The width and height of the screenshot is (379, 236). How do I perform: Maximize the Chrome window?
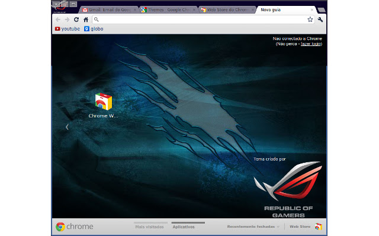coord(73,4)
